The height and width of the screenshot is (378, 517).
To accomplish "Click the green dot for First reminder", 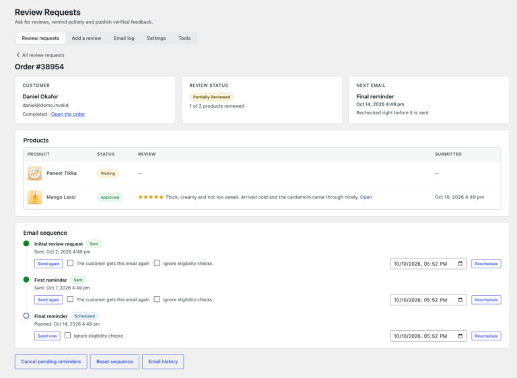I will pos(26,280).
